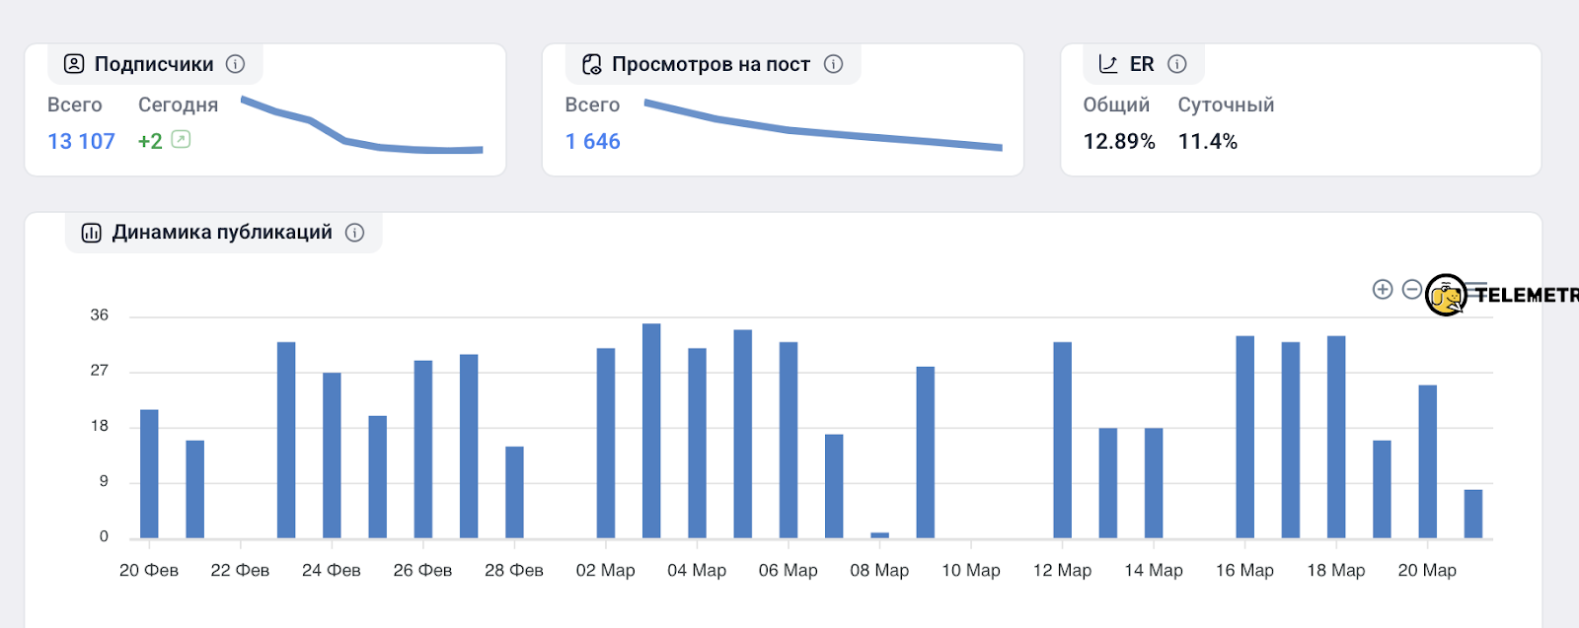Open the green arrow link beside +2
1579x628 pixels.
click(181, 140)
